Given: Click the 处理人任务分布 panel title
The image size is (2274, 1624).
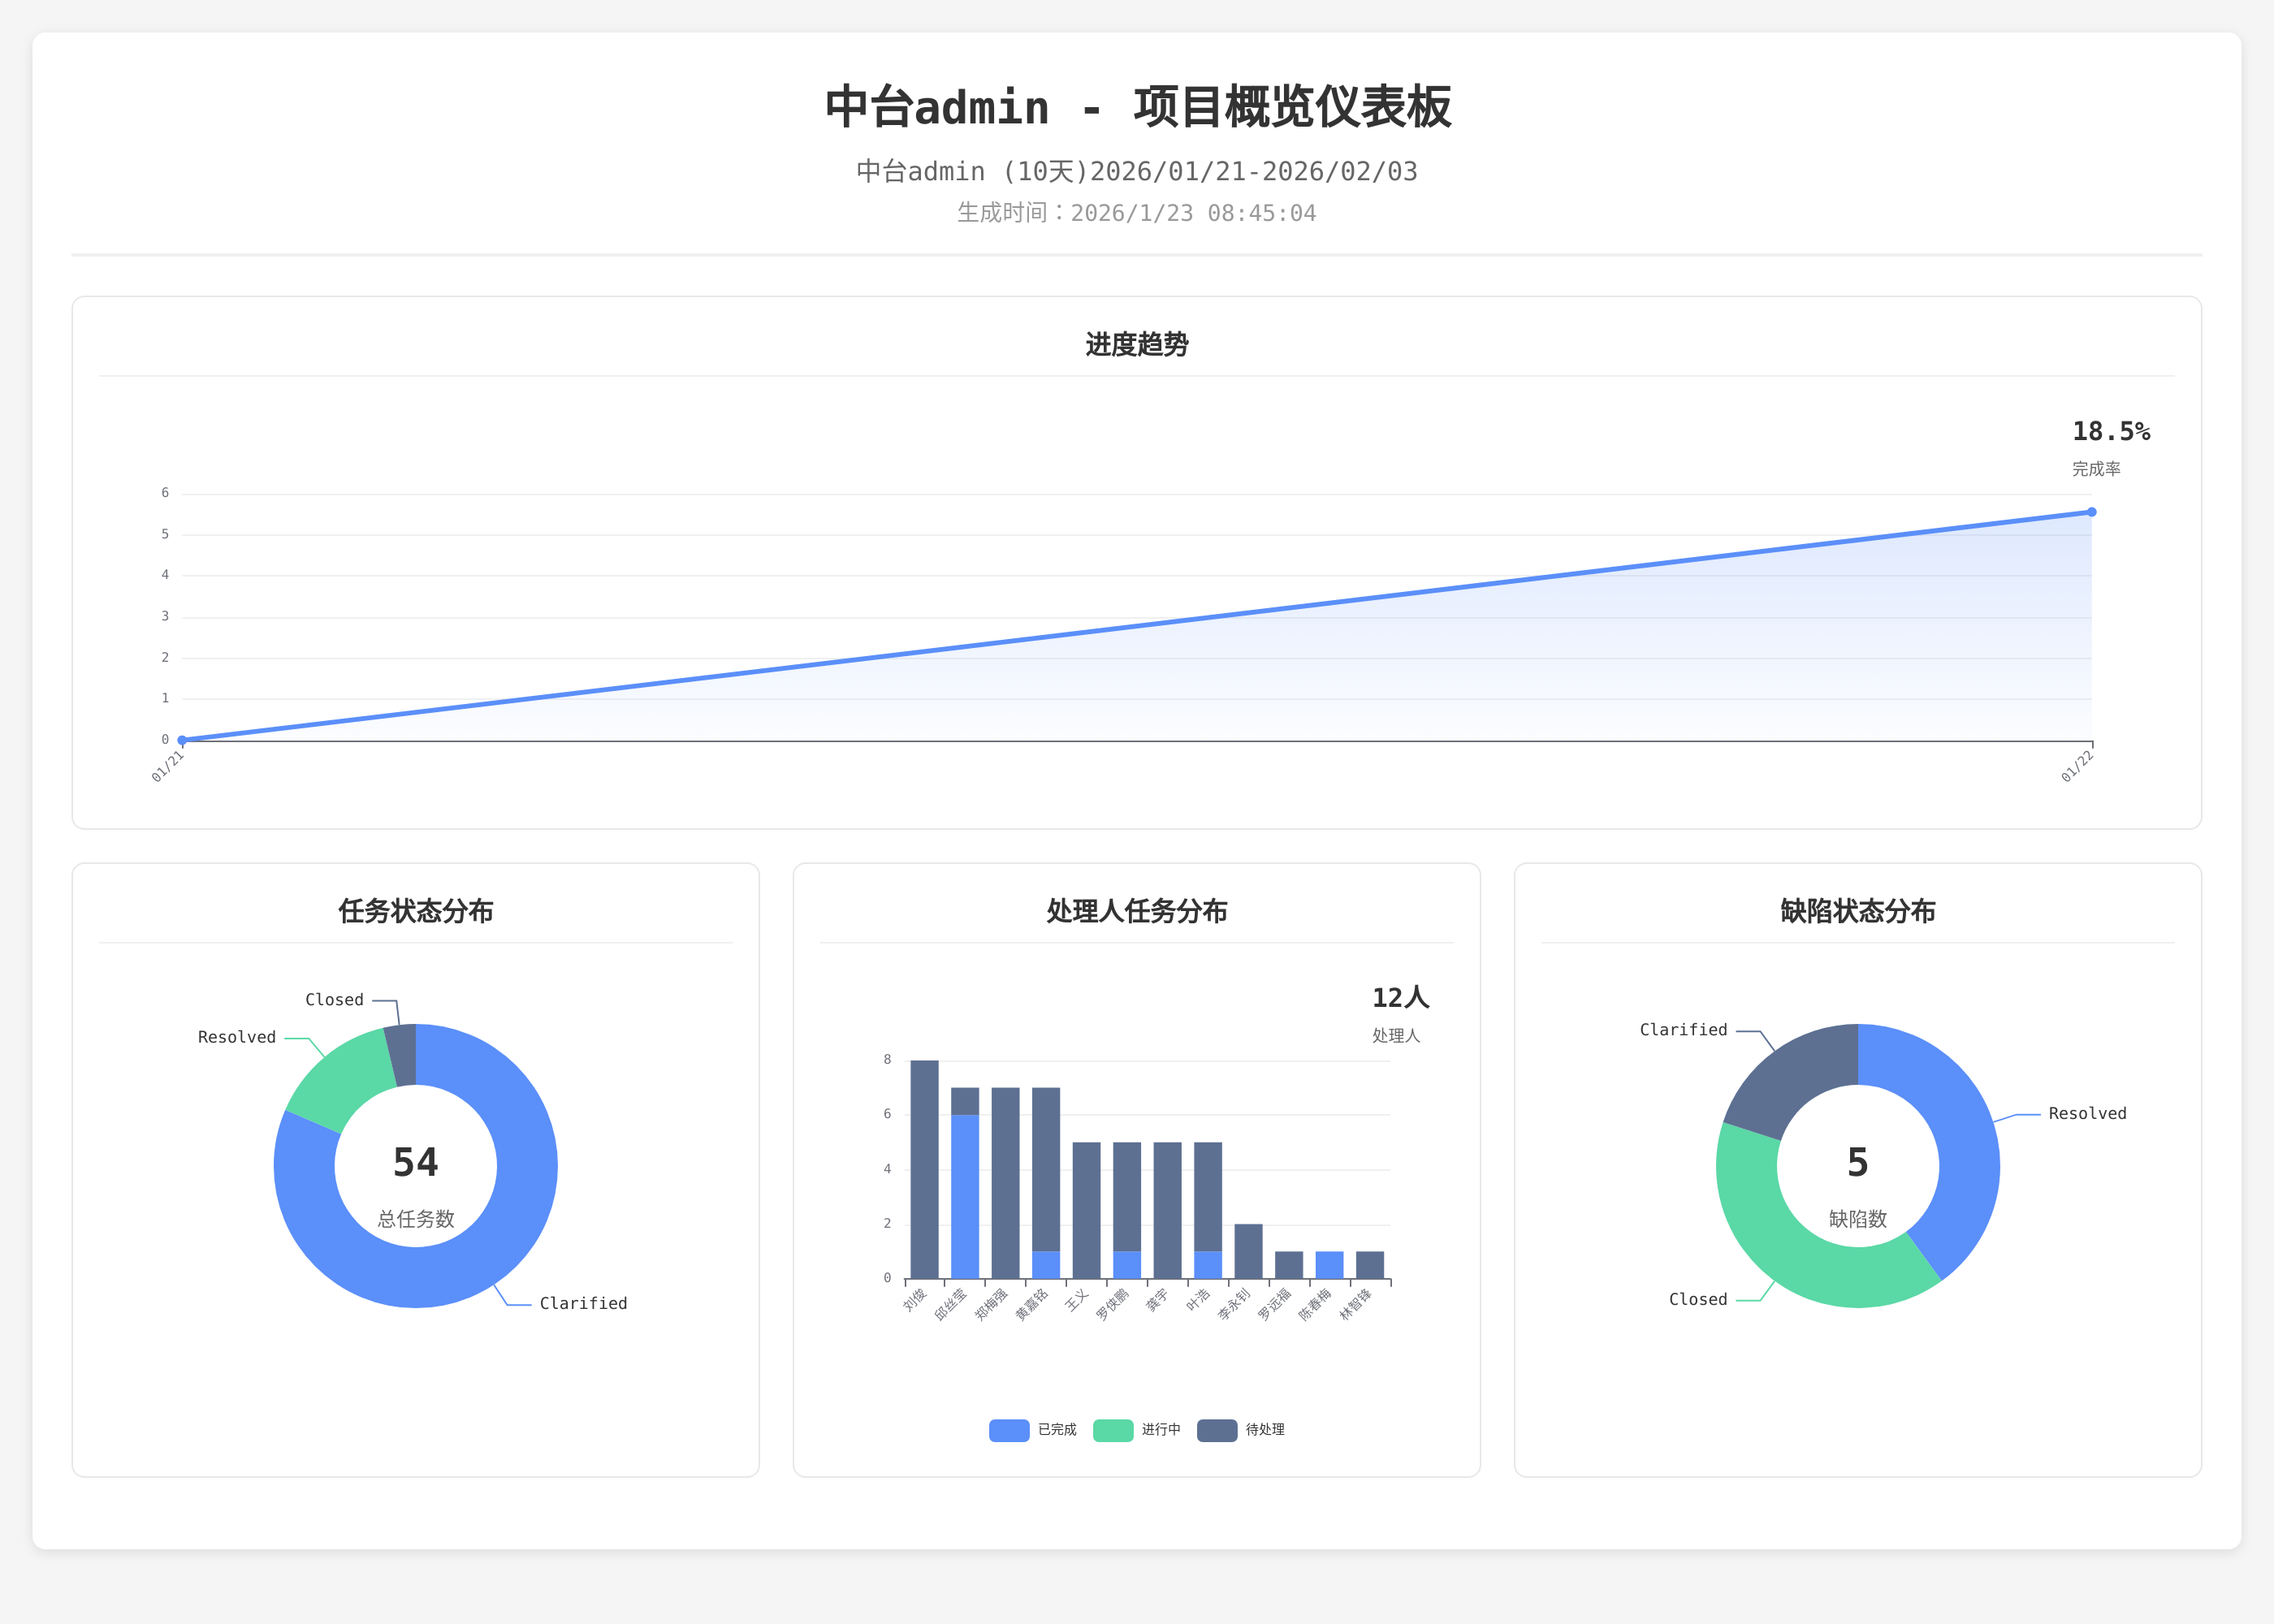Looking at the screenshot, I should [x=1137, y=912].
